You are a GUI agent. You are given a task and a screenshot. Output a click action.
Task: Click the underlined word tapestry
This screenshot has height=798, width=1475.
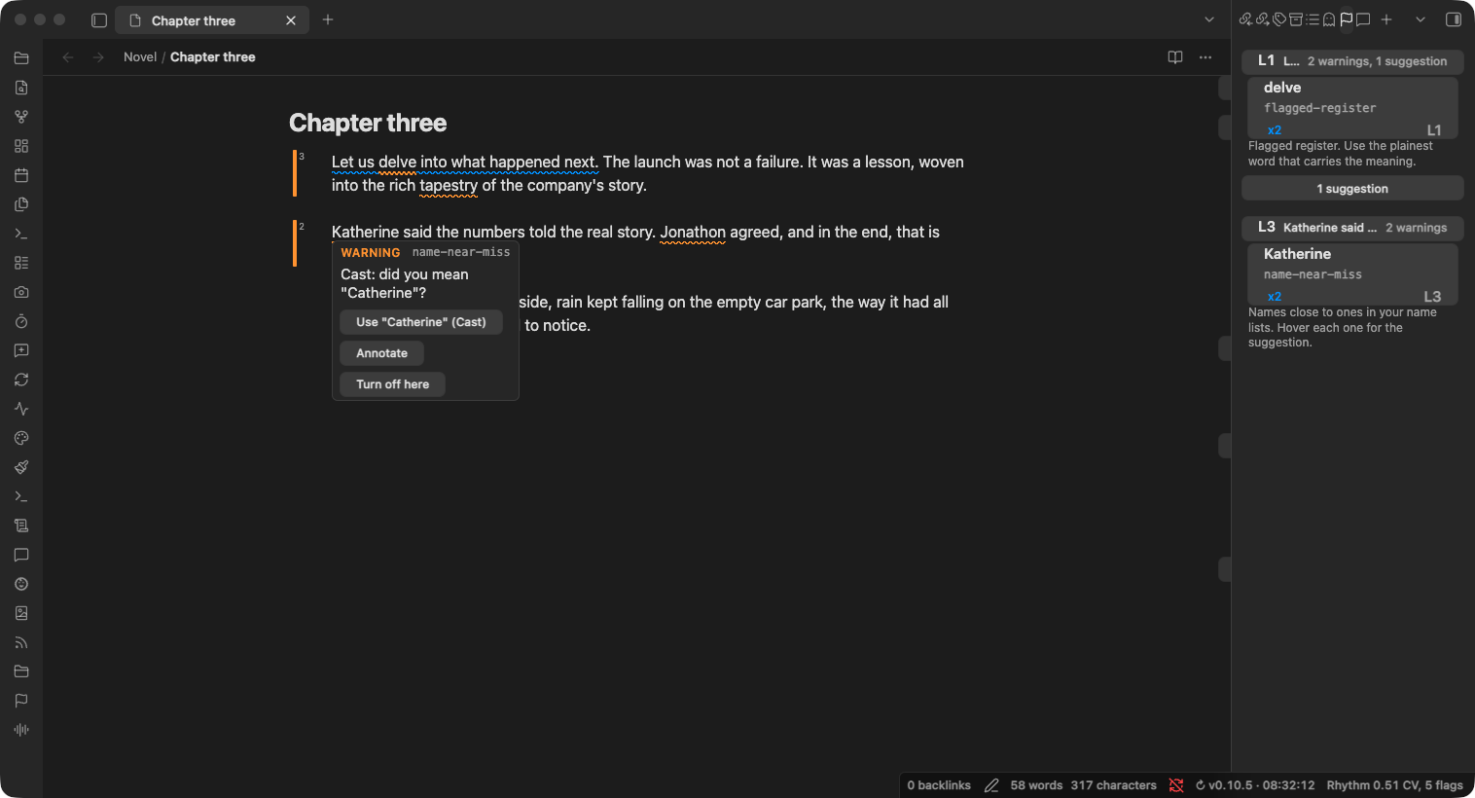pos(449,185)
